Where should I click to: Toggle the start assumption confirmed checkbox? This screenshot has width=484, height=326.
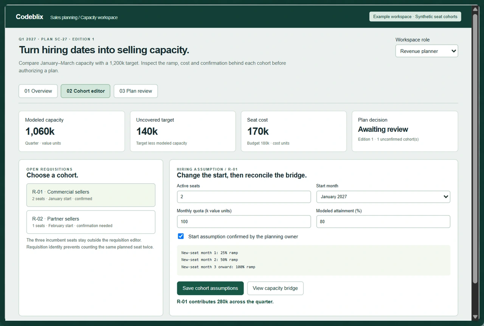[181, 236]
